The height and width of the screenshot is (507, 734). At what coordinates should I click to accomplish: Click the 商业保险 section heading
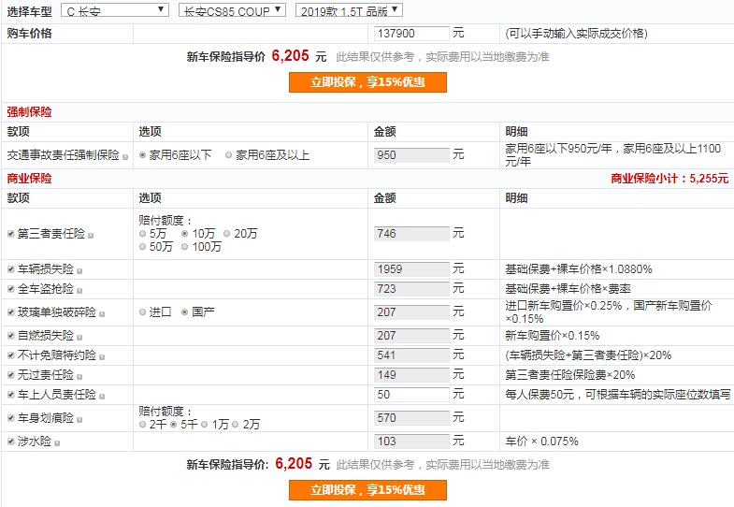(x=29, y=179)
